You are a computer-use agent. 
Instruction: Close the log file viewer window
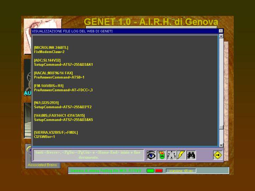[221, 31]
